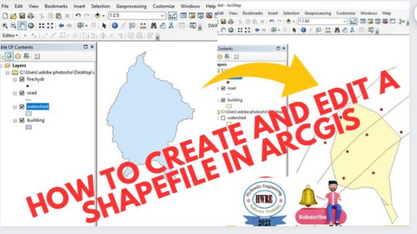
Task: Select Zoom Out tool in left window
Action: point(13,26)
